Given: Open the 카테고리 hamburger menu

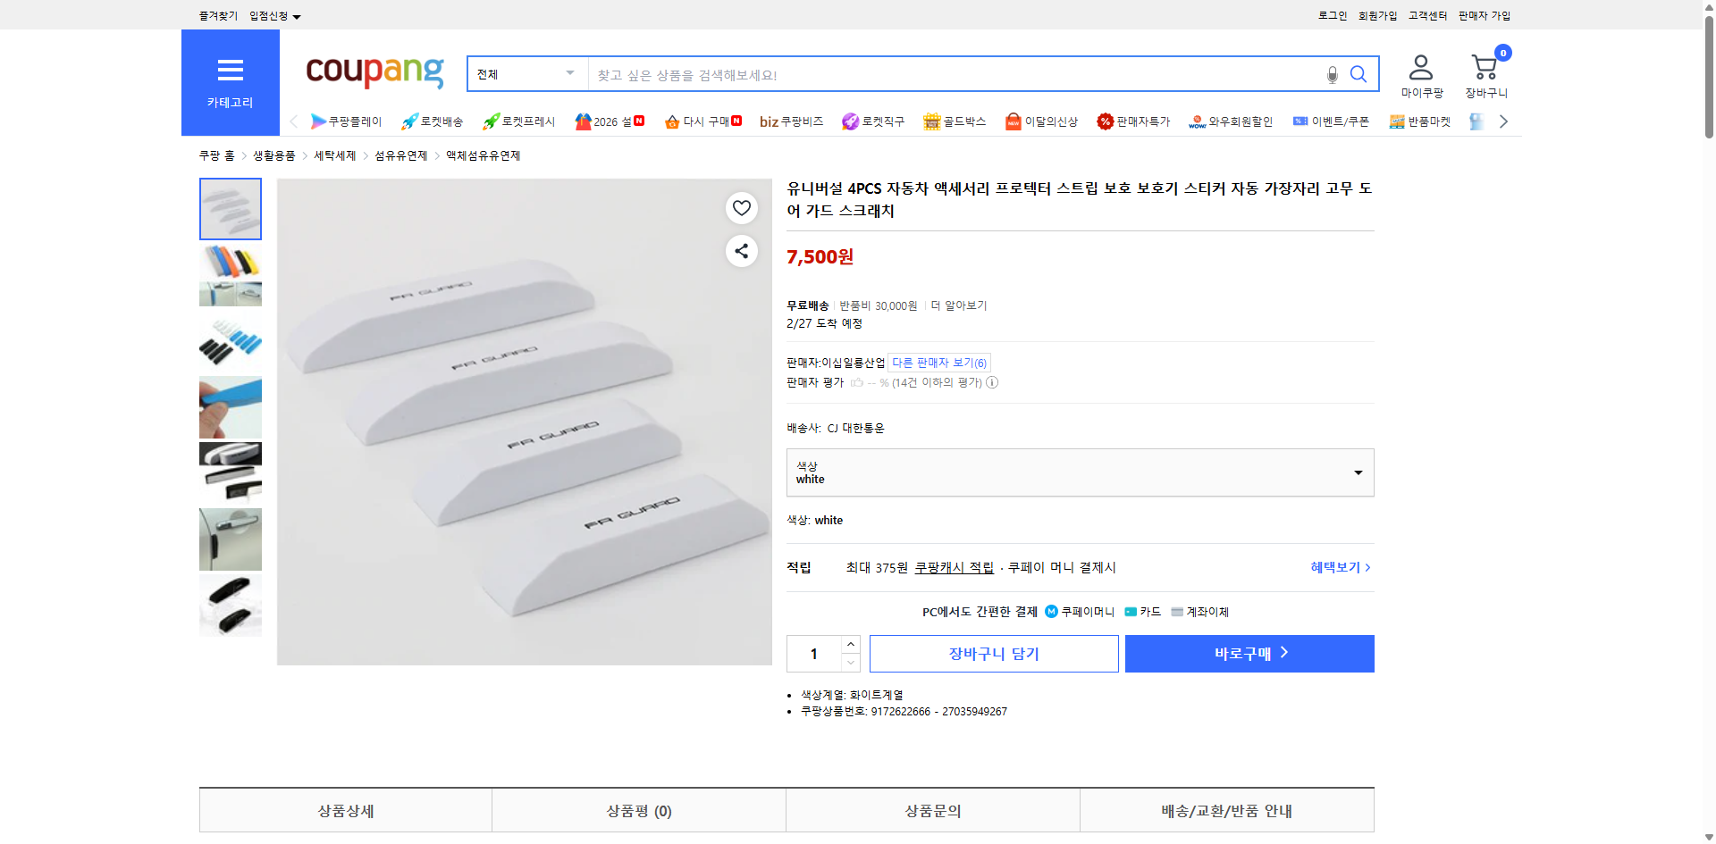Looking at the screenshot, I should (x=230, y=70).
